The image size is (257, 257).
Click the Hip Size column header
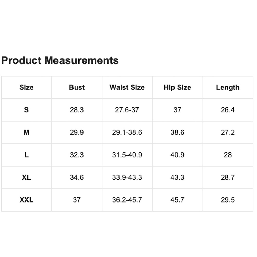pyautogui.click(x=177, y=87)
